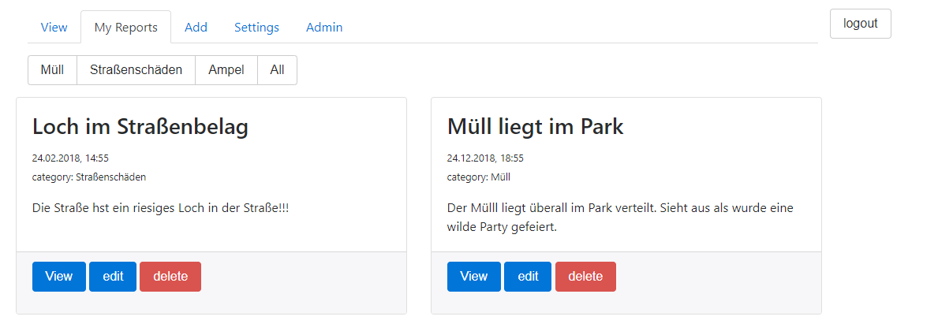Filter reports by Straßenschäden button
The width and height of the screenshot is (938, 335).
[136, 70]
